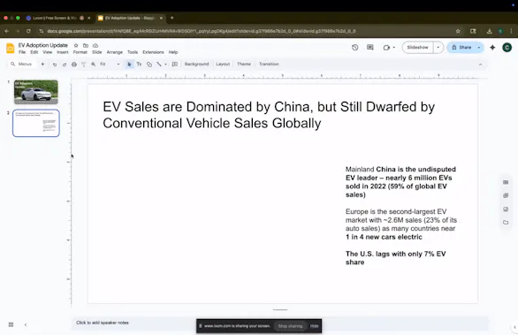Hide the menus with the chevron
The height and width of the screenshot is (335, 518).
(480, 65)
